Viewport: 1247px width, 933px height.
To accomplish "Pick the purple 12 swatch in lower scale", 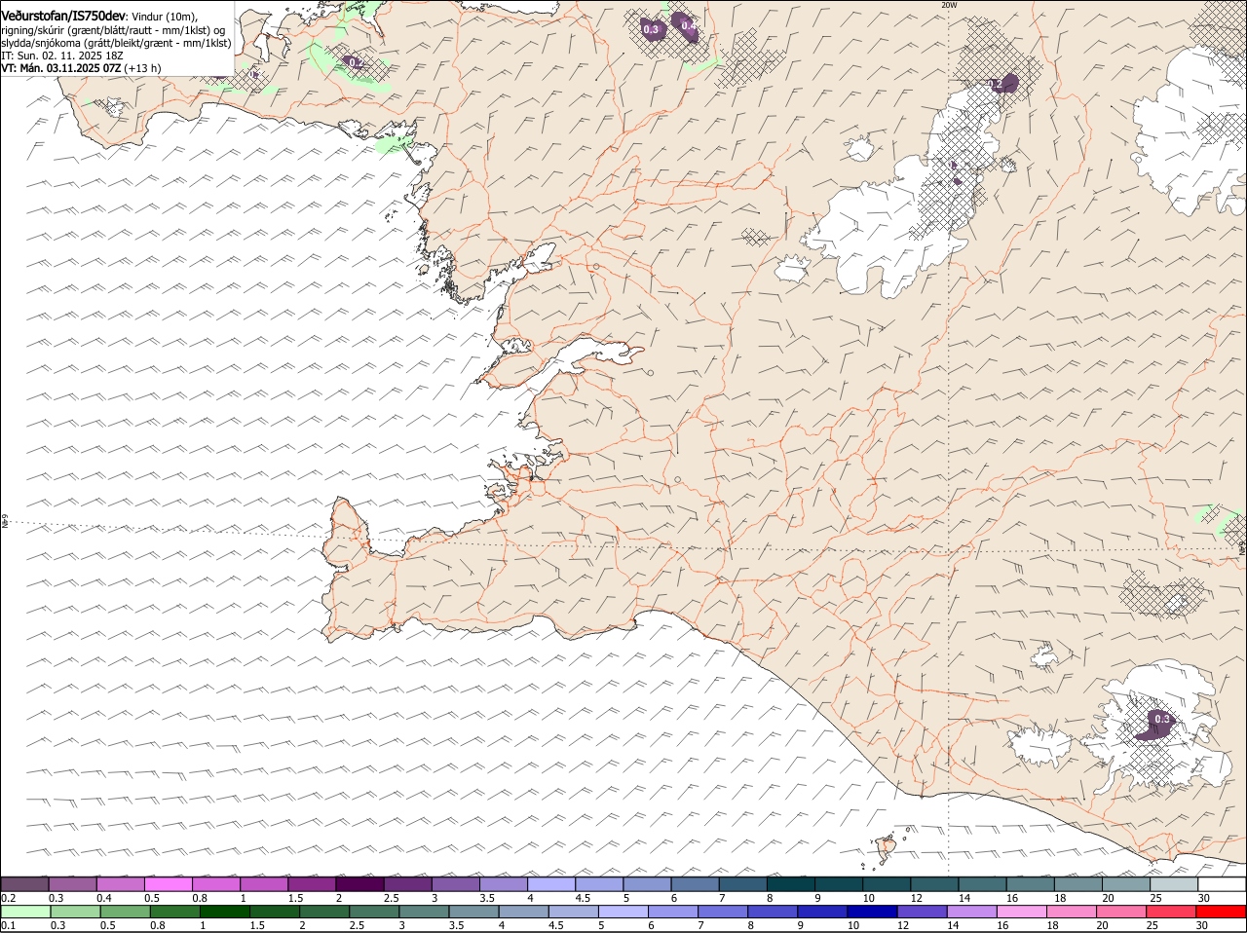I will click(922, 912).
